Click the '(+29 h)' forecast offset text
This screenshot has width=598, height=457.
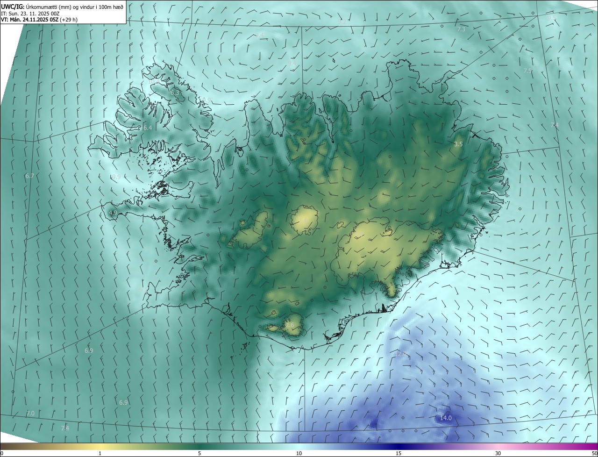click(68, 20)
